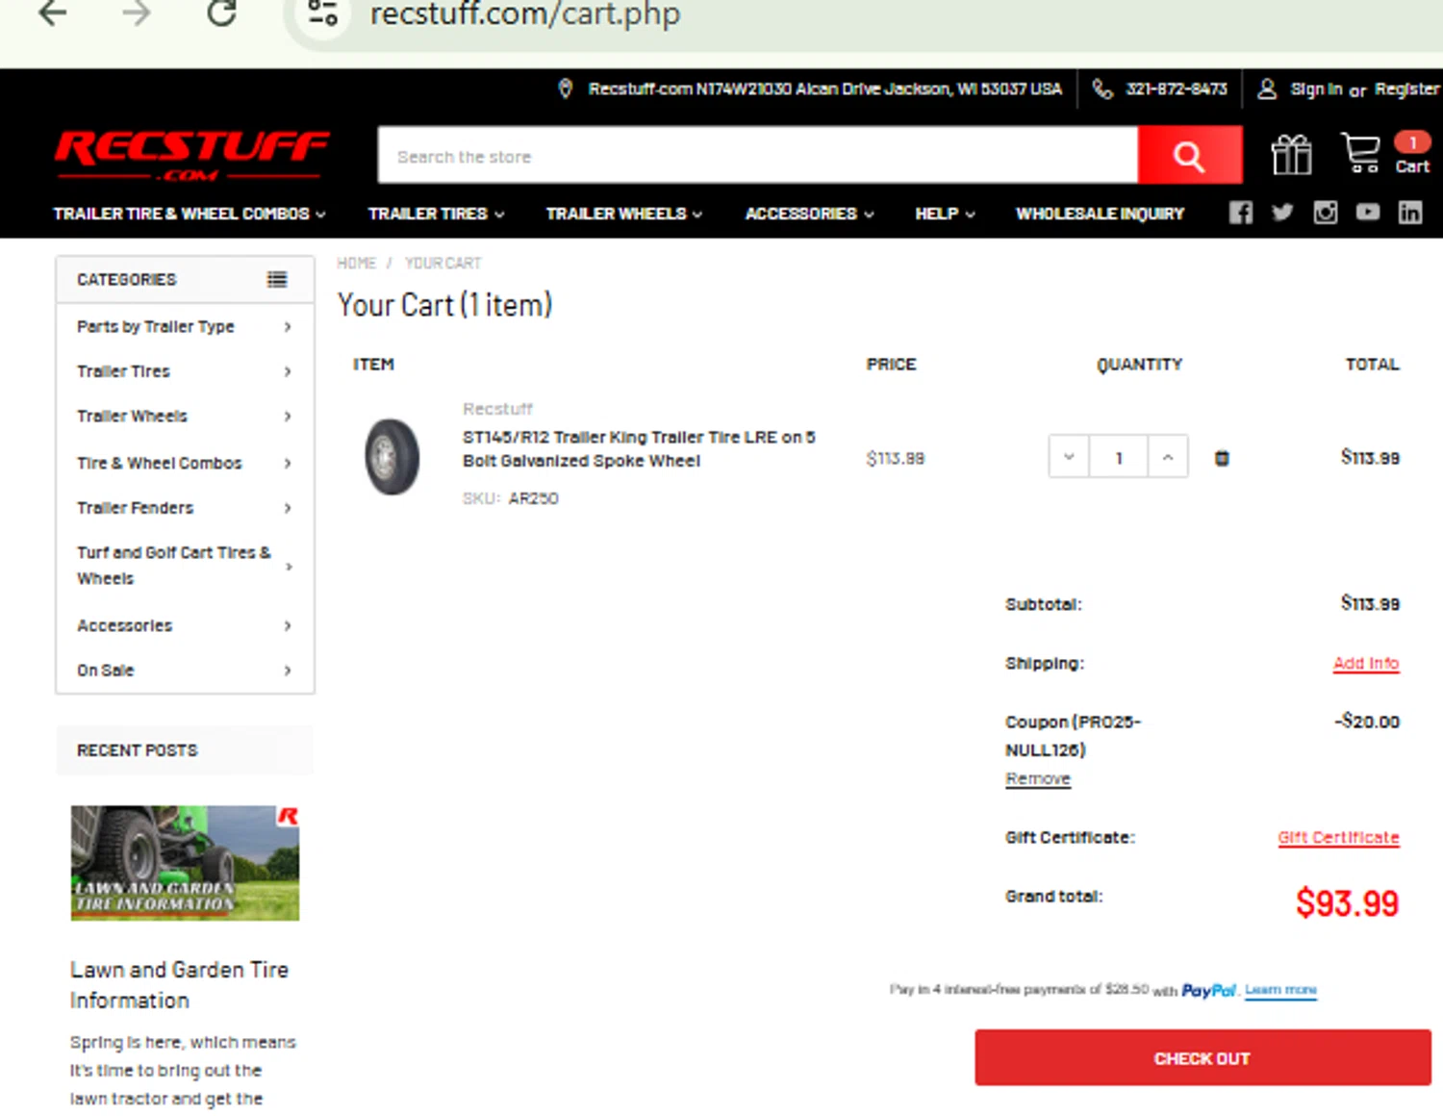This screenshot has width=1443, height=1116.
Task: Click the location pin icon by the address
Action: pyautogui.click(x=566, y=89)
